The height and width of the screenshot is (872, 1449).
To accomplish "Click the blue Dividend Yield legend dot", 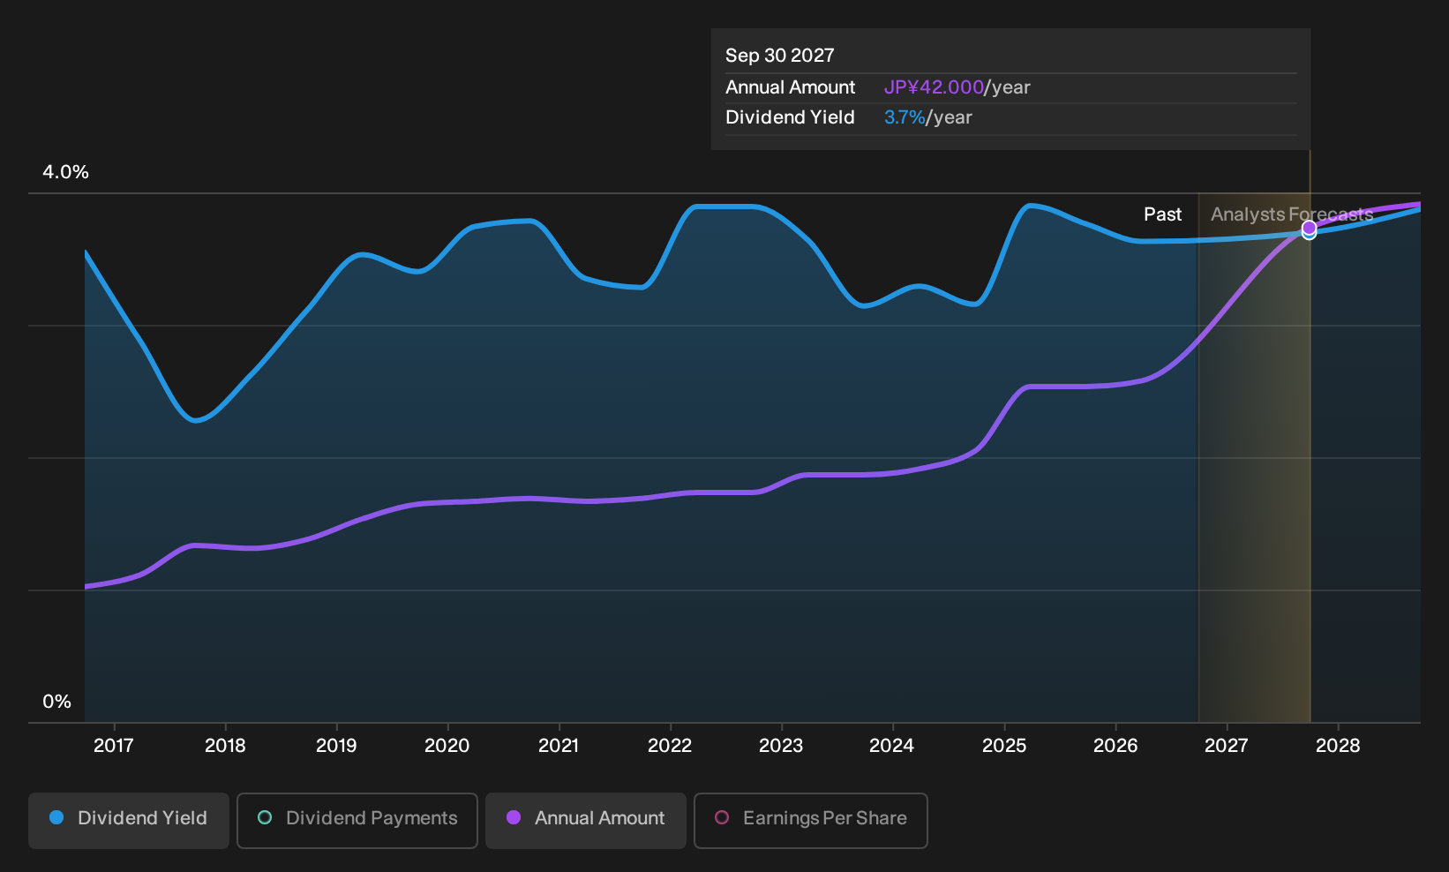I will (56, 818).
